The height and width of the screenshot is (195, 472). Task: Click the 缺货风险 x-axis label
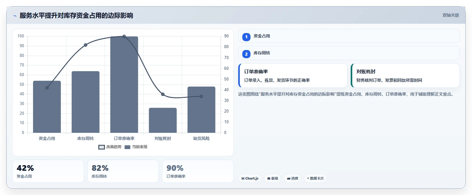(x=201, y=138)
